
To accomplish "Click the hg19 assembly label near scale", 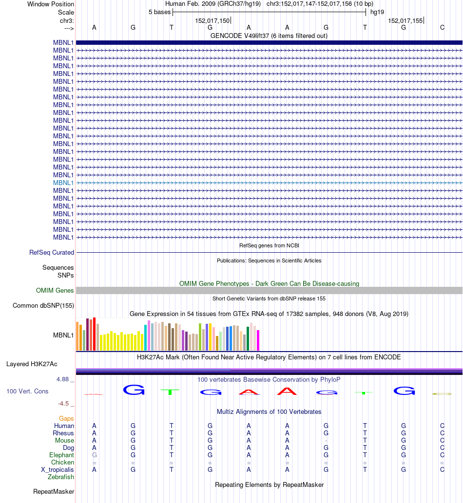I will point(377,12).
